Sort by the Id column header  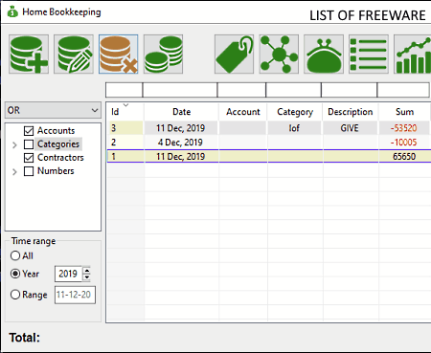pyautogui.click(x=125, y=112)
